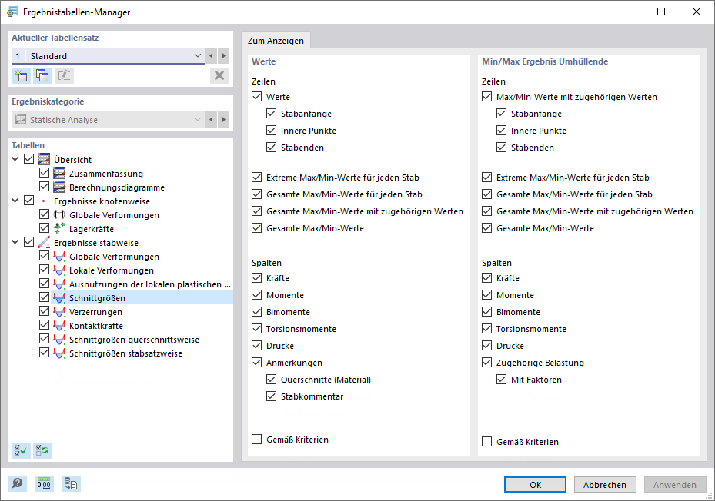Confirm the dialog with OK
This screenshot has height=501, width=715.
(x=535, y=485)
